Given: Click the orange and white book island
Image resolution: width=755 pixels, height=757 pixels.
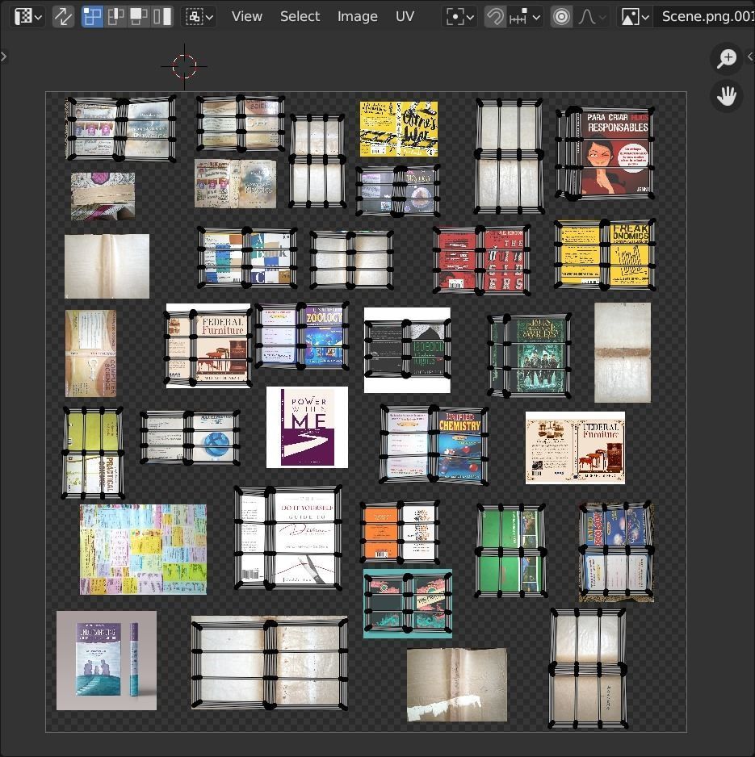Looking at the screenshot, I should (x=400, y=532).
